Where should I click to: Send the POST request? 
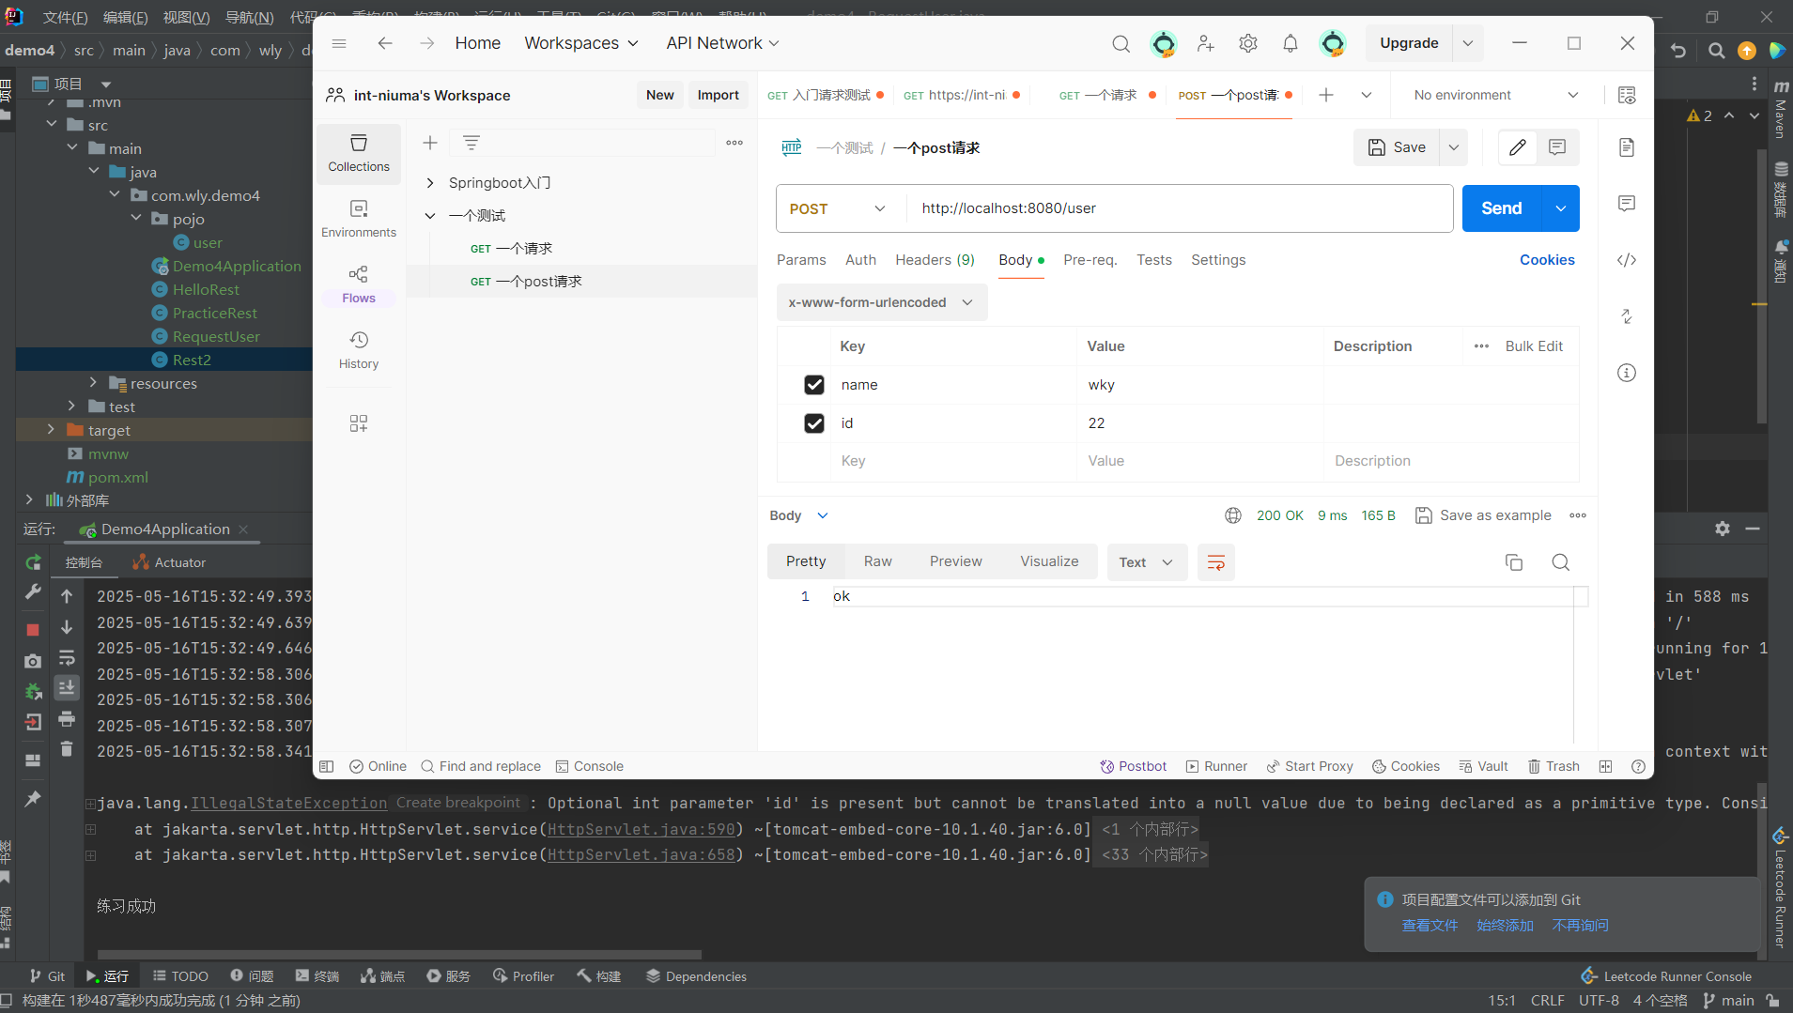[1501, 208]
